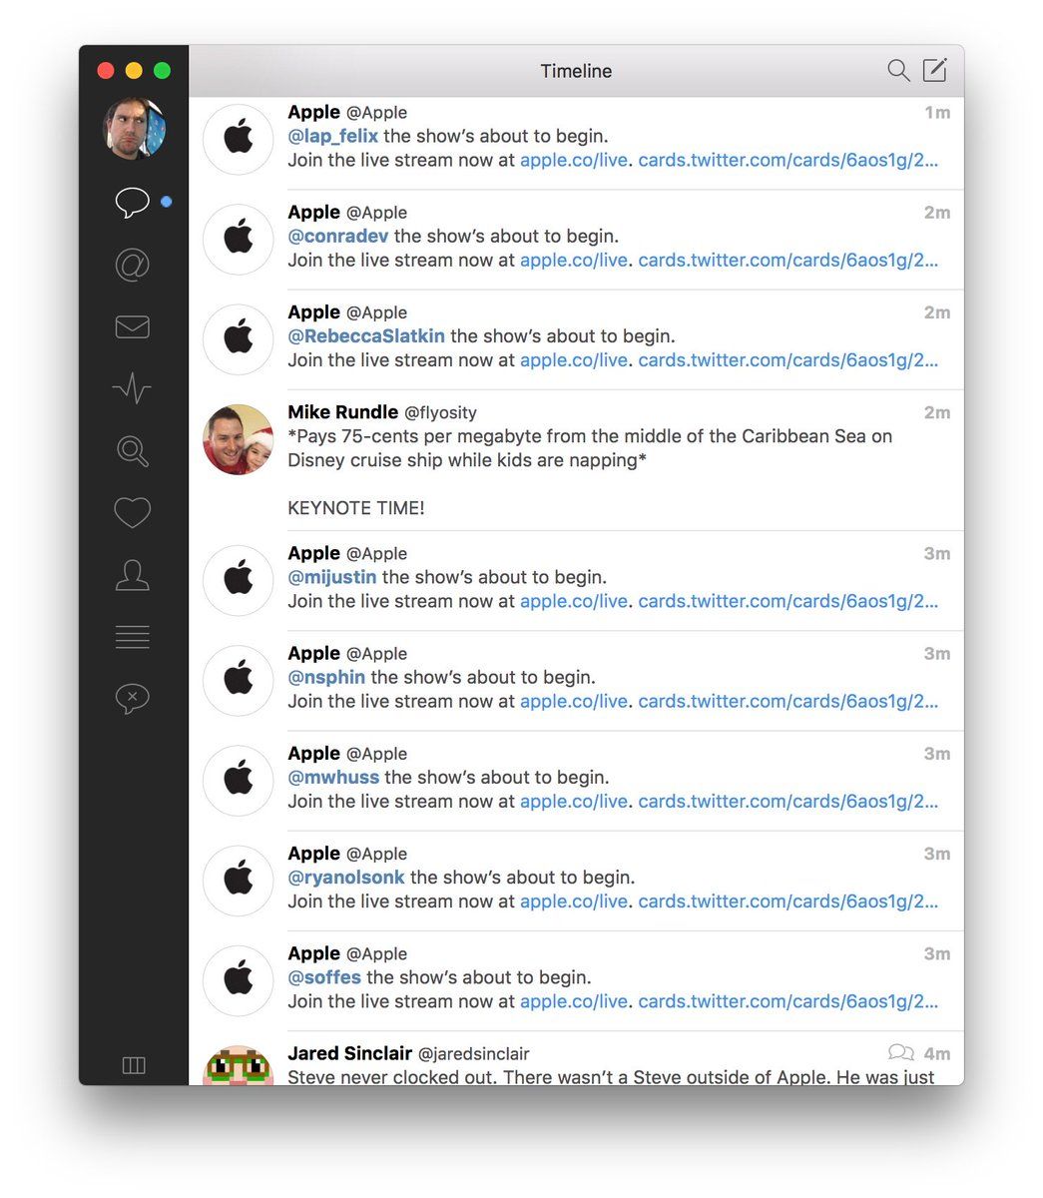The width and height of the screenshot is (1043, 1198).
Task: Open the Mentions @ tab
Action: (132, 265)
